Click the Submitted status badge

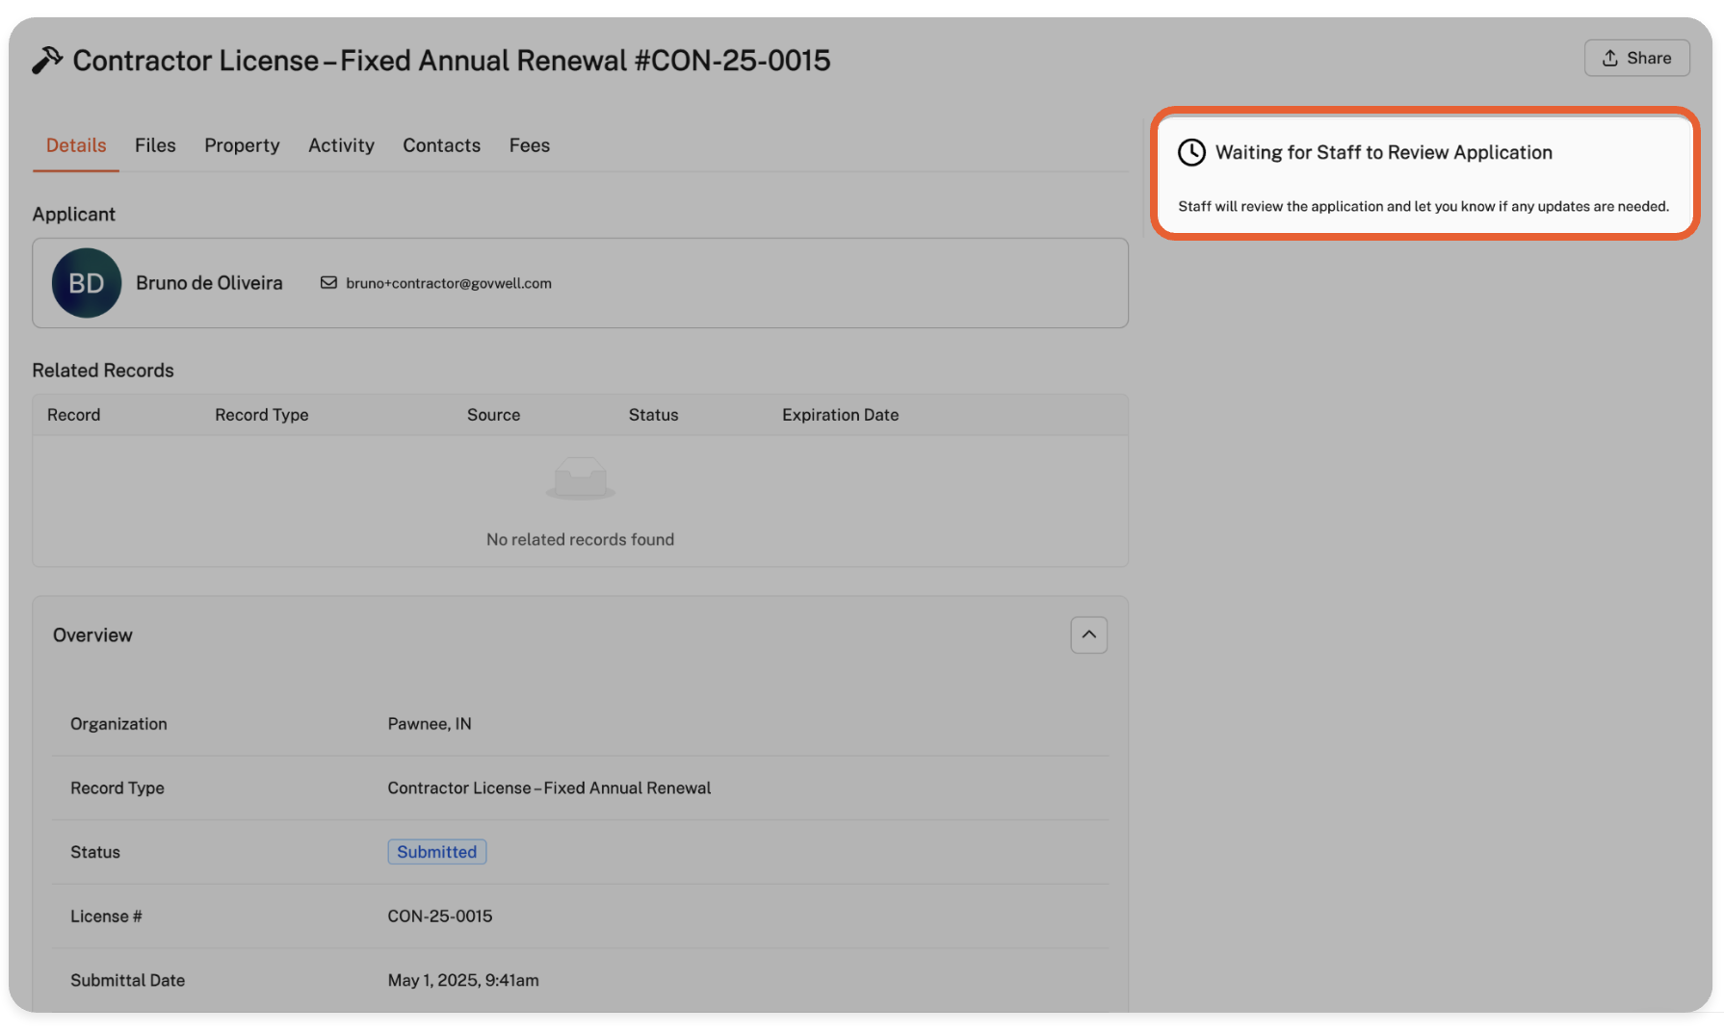point(436,852)
